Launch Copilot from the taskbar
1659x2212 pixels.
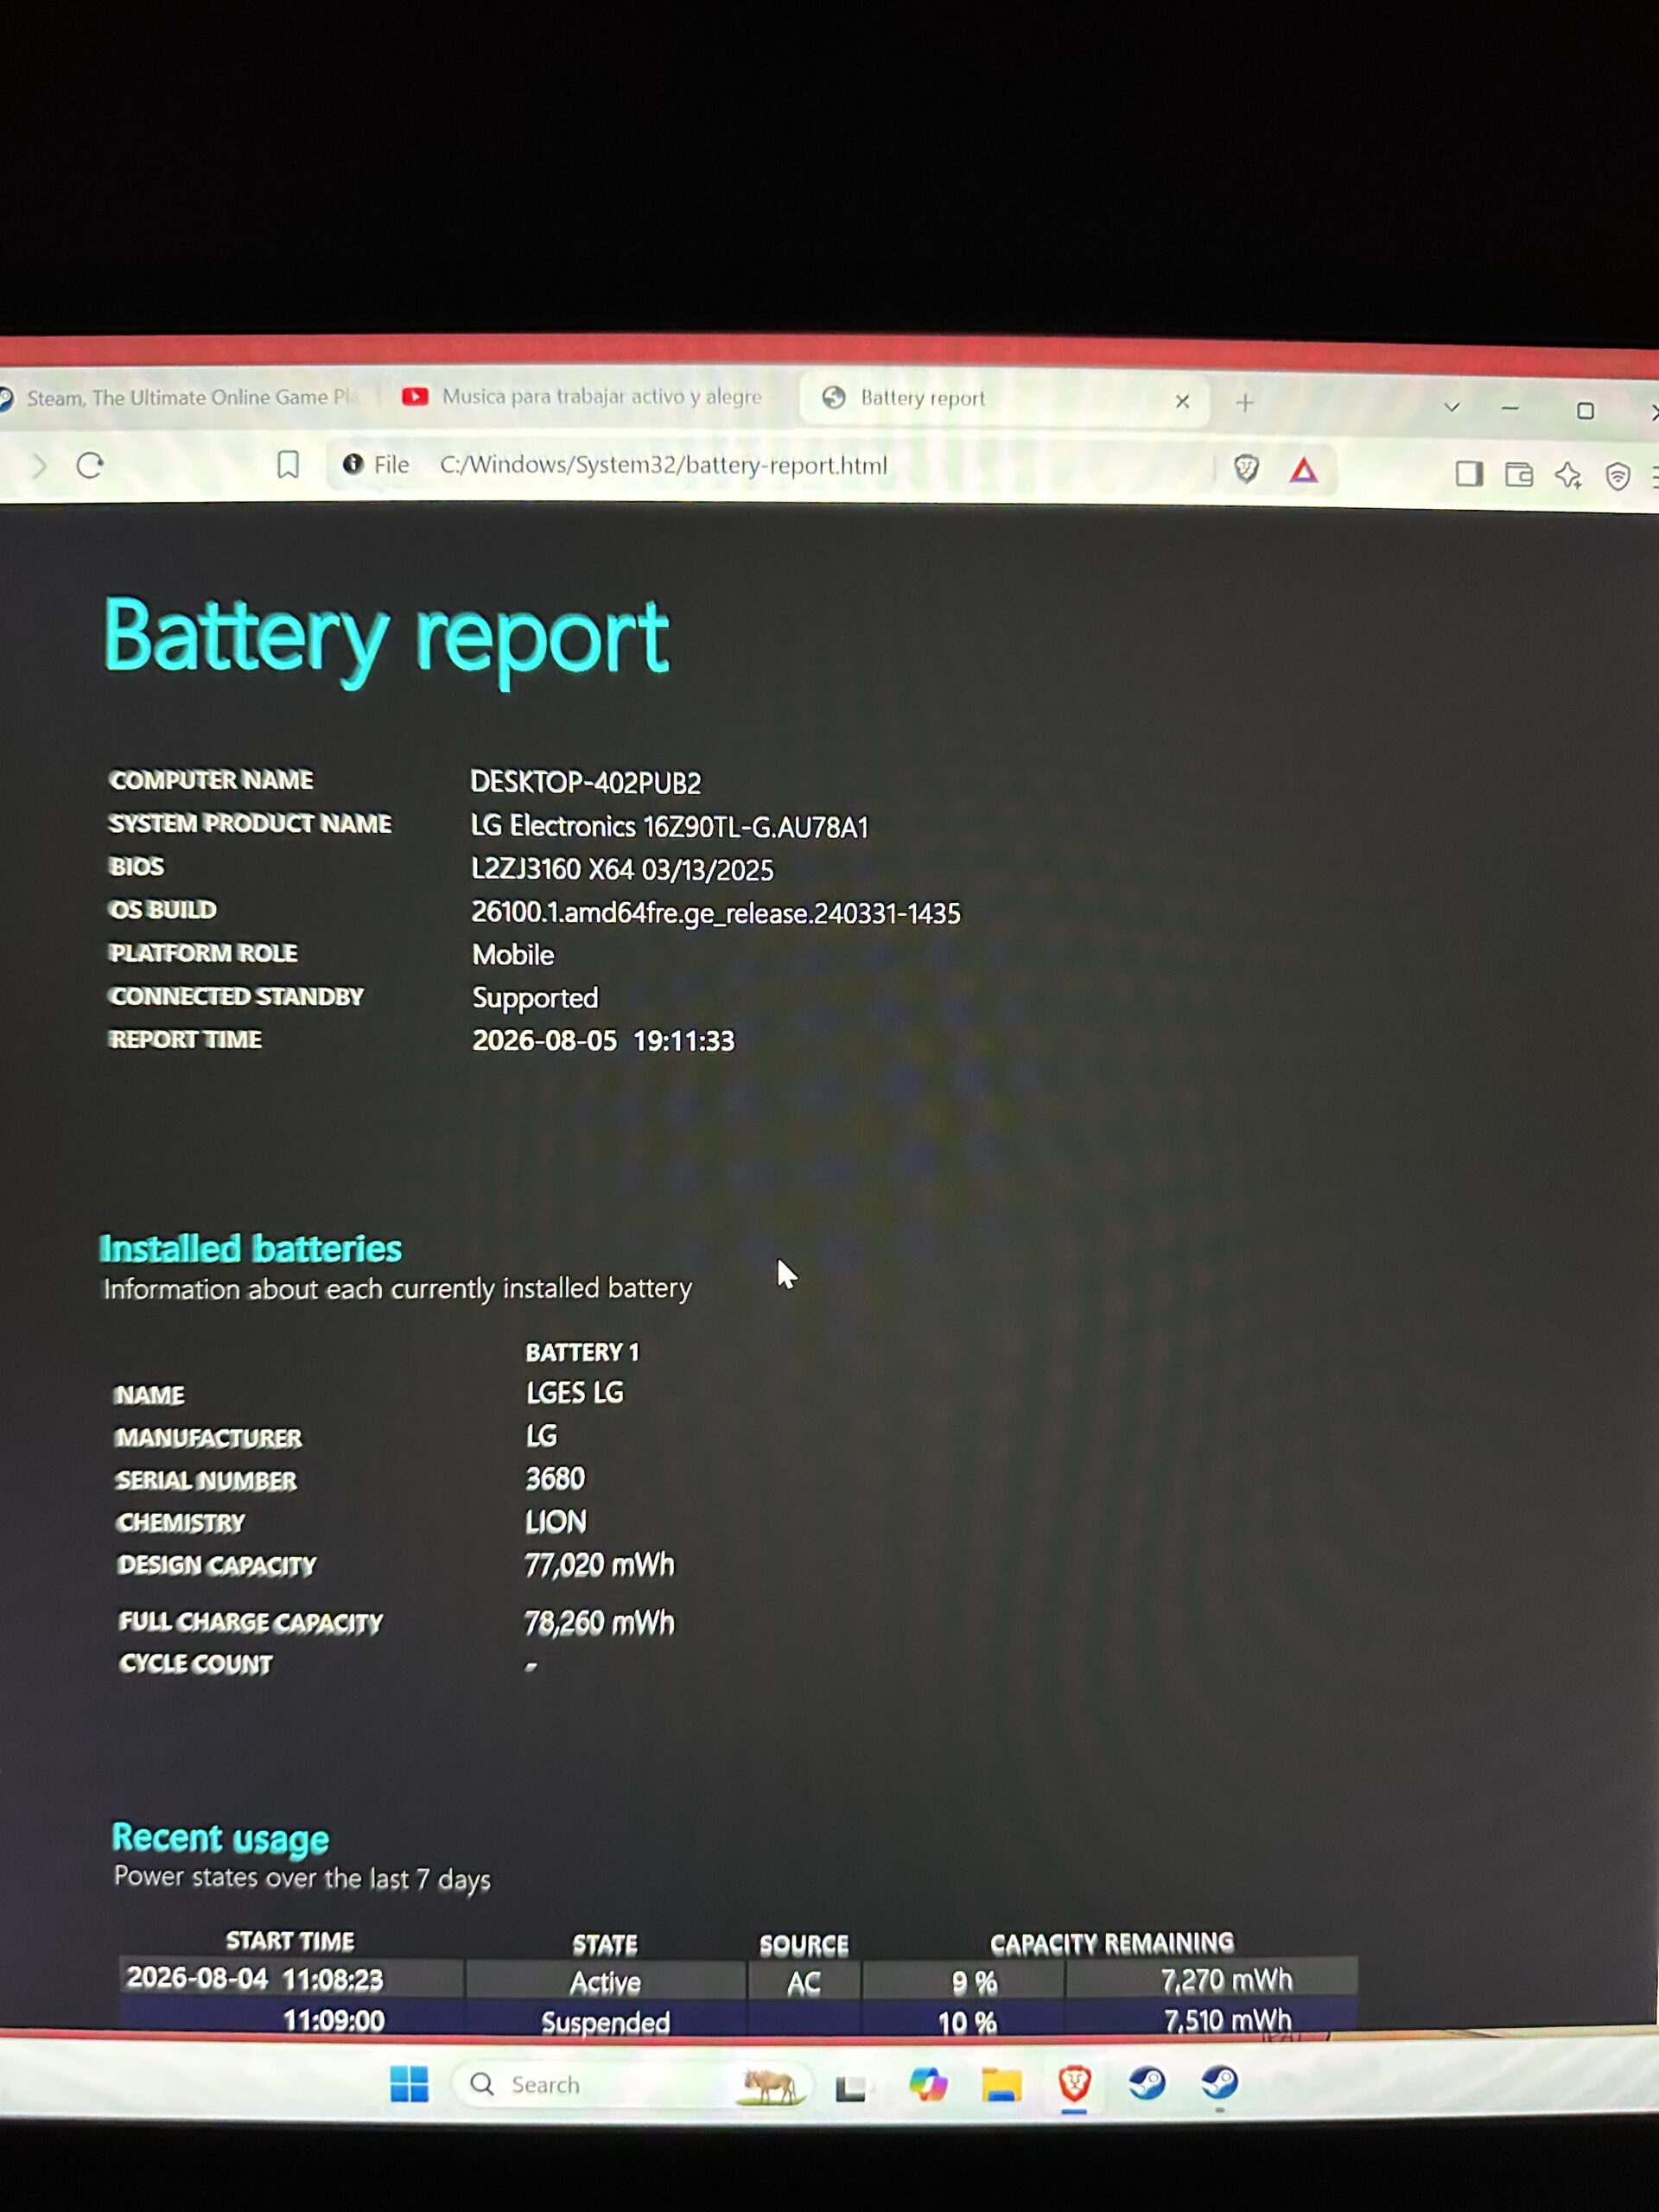point(928,2085)
